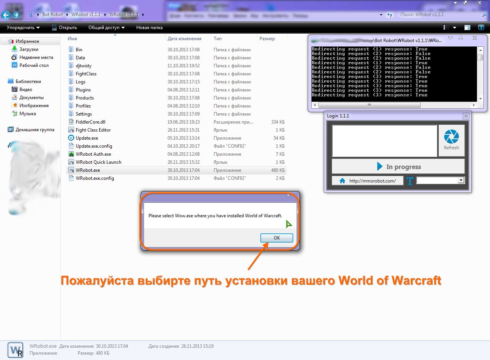Screen dimensions: 490x360
Task: Open Загрузки in the navigation pane
Action: (29, 49)
